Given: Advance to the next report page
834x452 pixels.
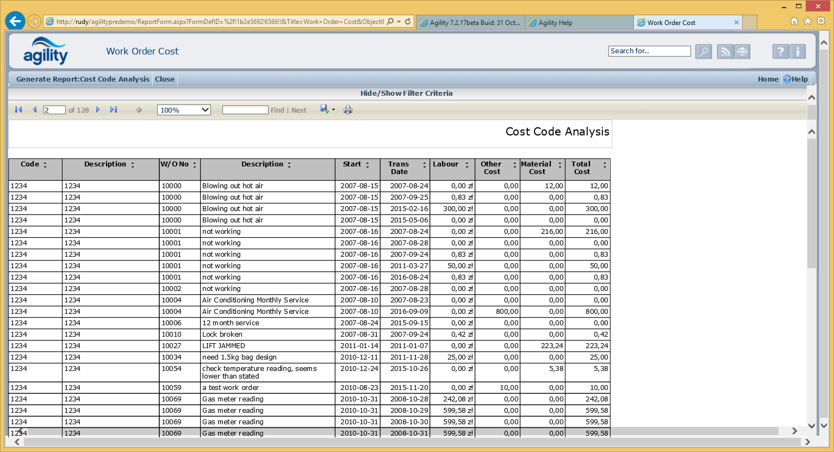Looking at the screenshot, I should (x=98, y=110).
